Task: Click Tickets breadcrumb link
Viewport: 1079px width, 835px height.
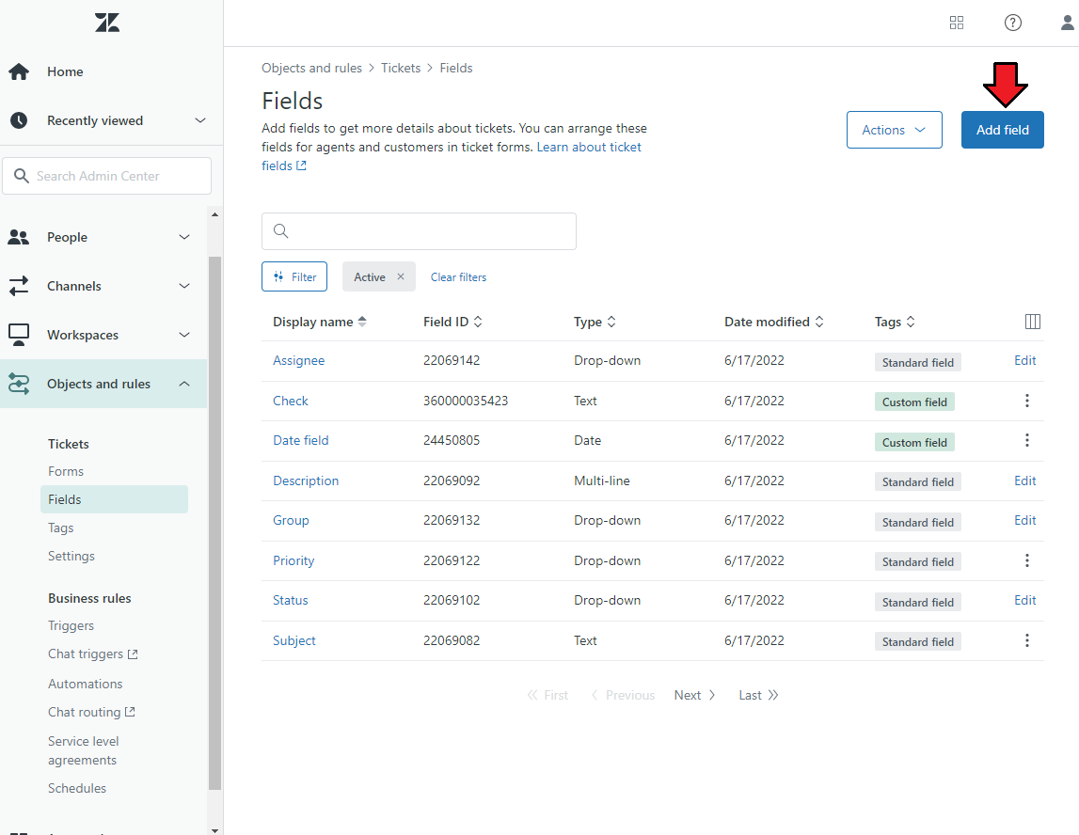Action: click(401, 68)
